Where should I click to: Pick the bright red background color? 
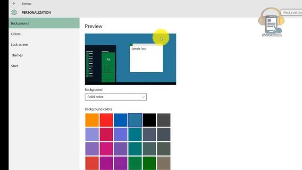coord(106,120)
